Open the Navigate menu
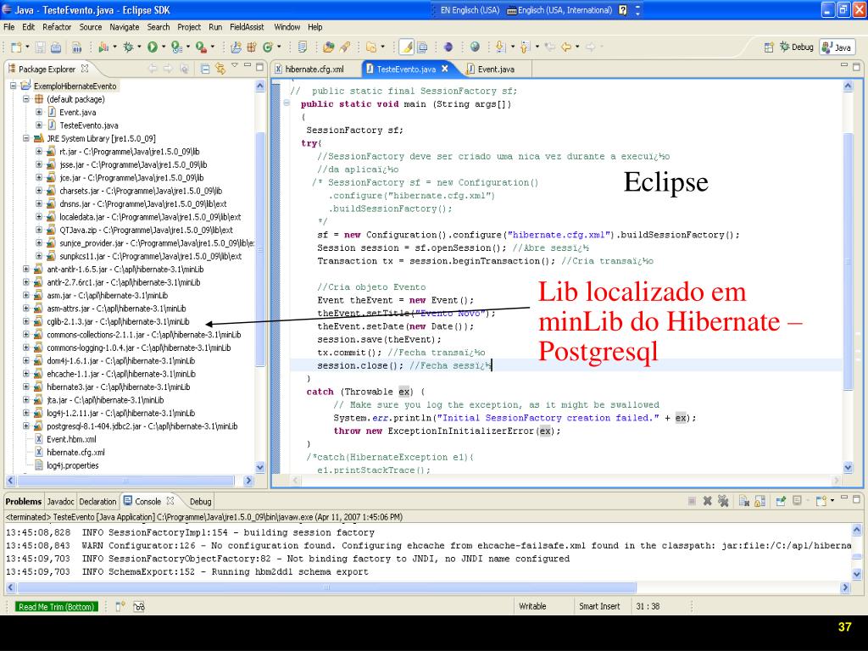The height and width of the screenshot is (651, 868). click(124, 27)
